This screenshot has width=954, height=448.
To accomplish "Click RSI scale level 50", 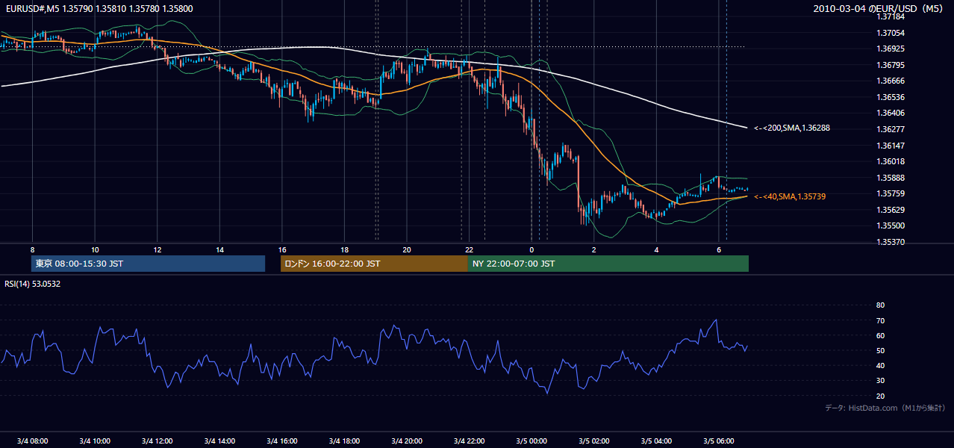I will 880,350.
